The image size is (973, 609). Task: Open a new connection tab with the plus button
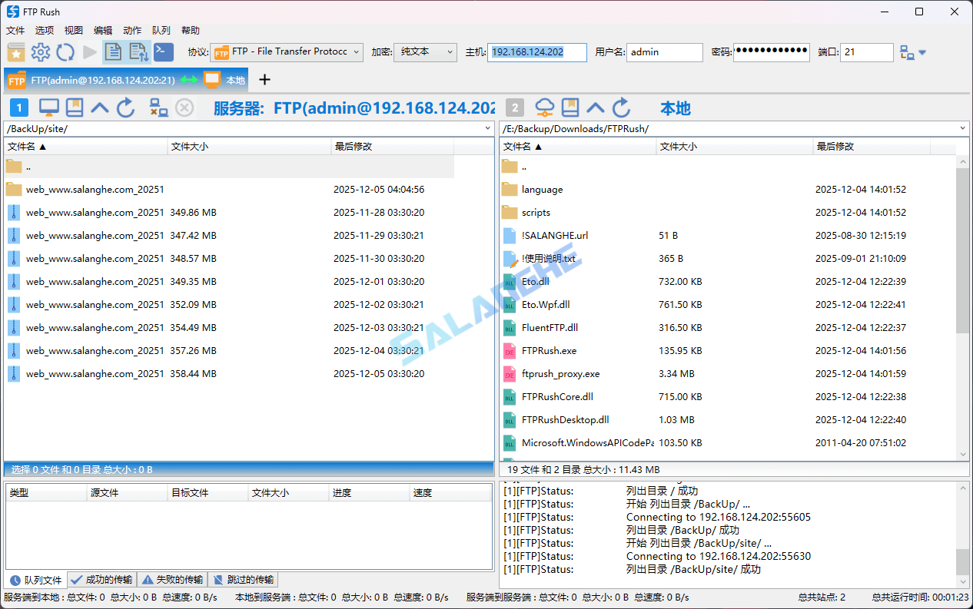coord(264,78)
